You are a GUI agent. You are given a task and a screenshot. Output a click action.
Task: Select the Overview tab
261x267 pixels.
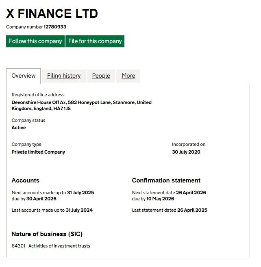pos(24,76)
